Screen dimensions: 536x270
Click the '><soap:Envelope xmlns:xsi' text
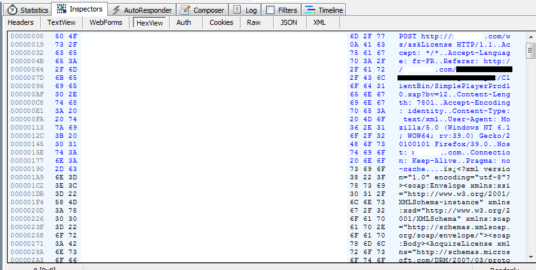[x=454, y=186]
